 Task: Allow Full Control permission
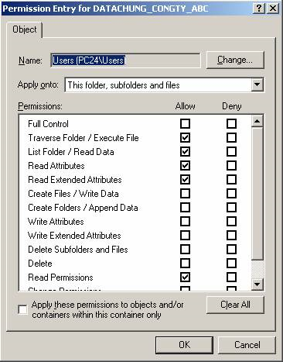pos(185,124)
